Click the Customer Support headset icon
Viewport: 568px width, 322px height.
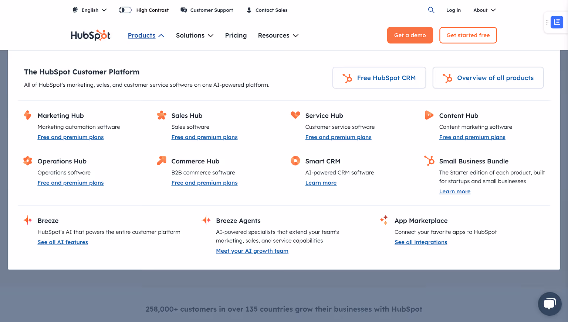[184, 10]
